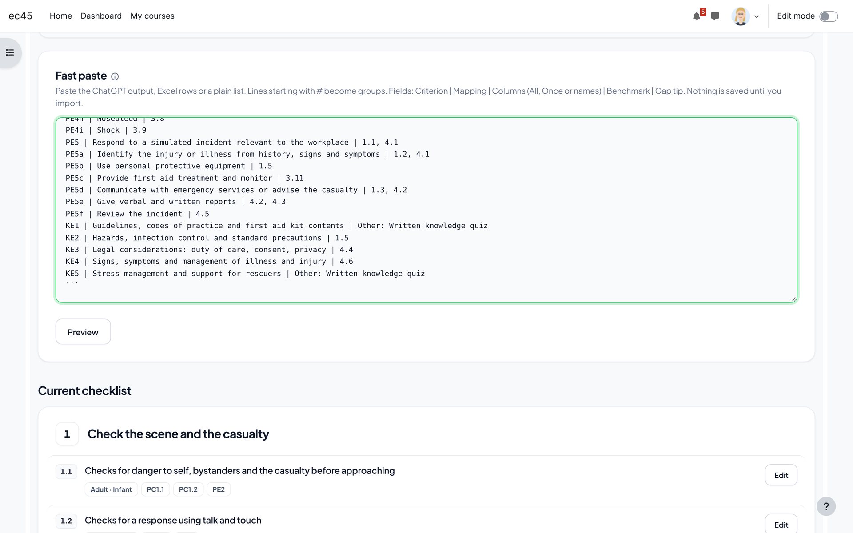Click the PE5b personal protective equipment line
The image size is (853, 533).
[x=169, y=166]
